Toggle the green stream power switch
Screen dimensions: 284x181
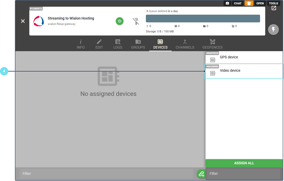[x=120, y=21]
